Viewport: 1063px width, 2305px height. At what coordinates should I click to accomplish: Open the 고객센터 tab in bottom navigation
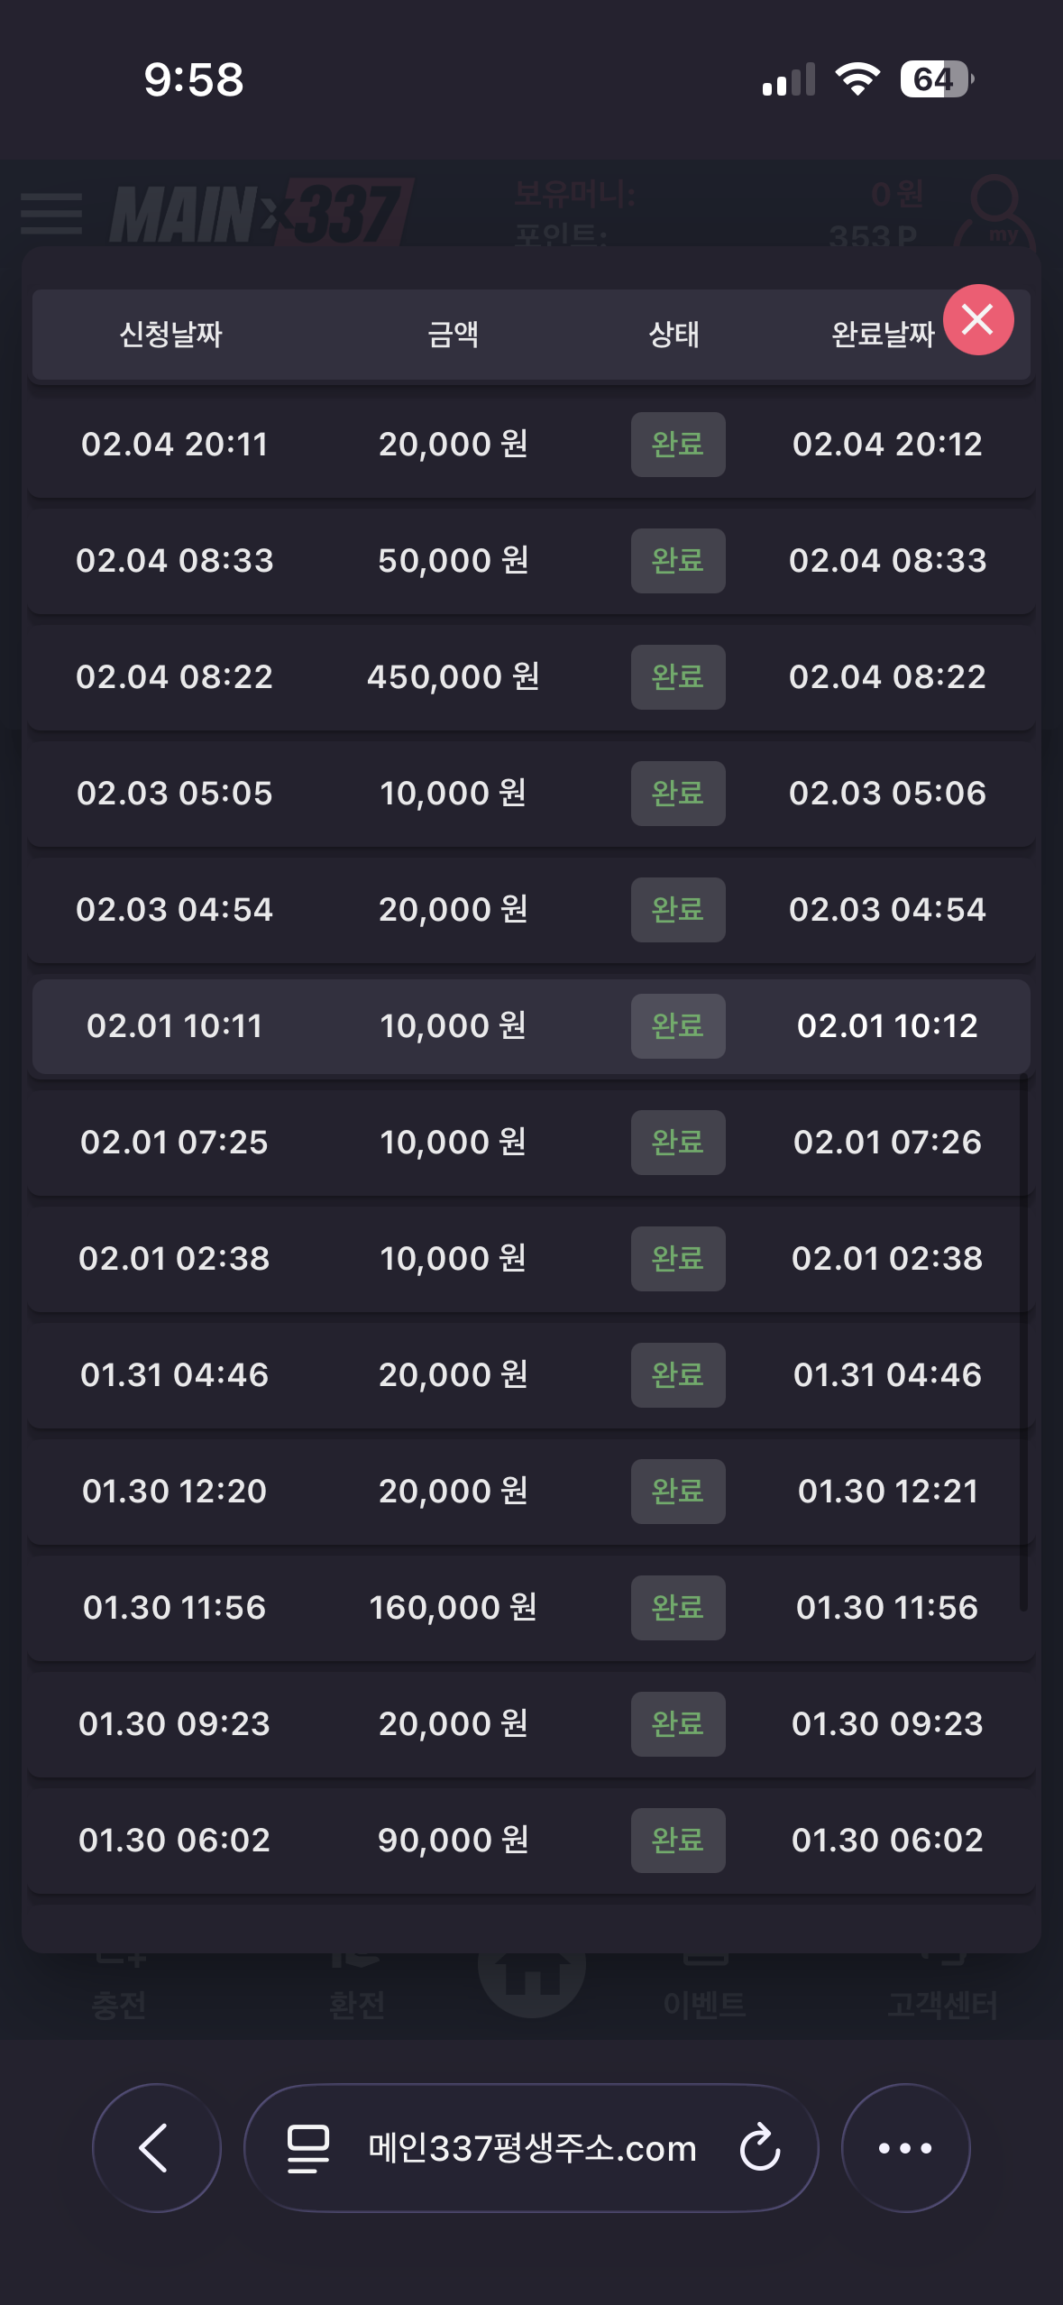pos(942,1997)
